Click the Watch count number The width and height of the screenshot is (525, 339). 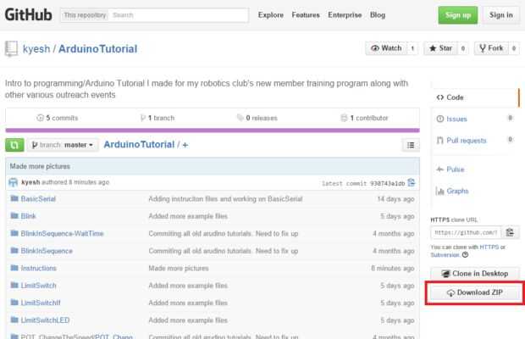412,48
